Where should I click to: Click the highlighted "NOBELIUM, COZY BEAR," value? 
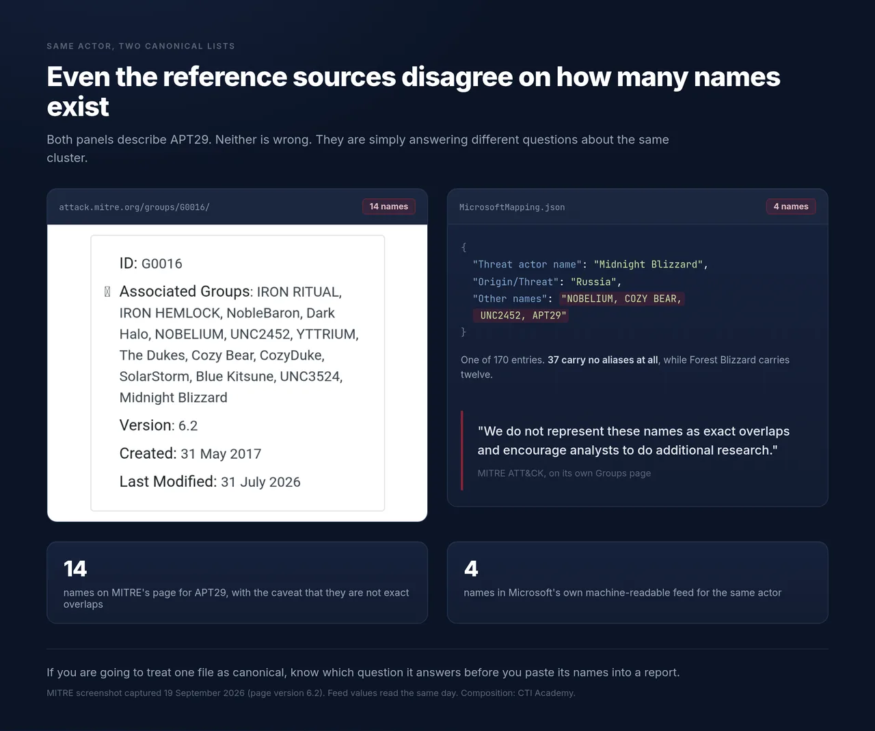click(621, 299)
